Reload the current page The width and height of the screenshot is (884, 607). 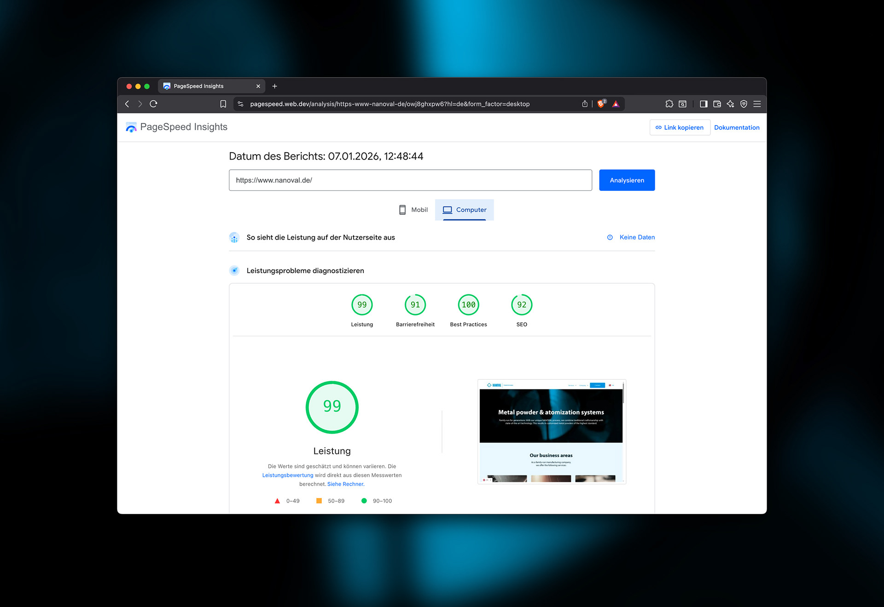(154, 104)
